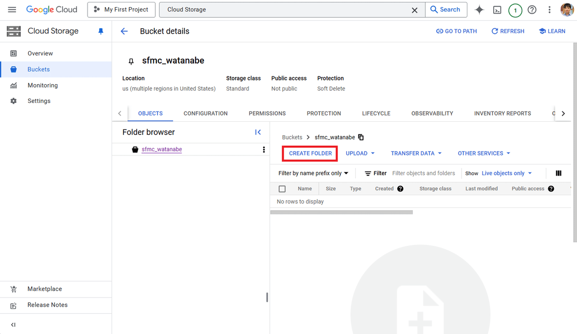577x334 pixels.
Task: Sort by the Last modified column header
Action: 481,189
